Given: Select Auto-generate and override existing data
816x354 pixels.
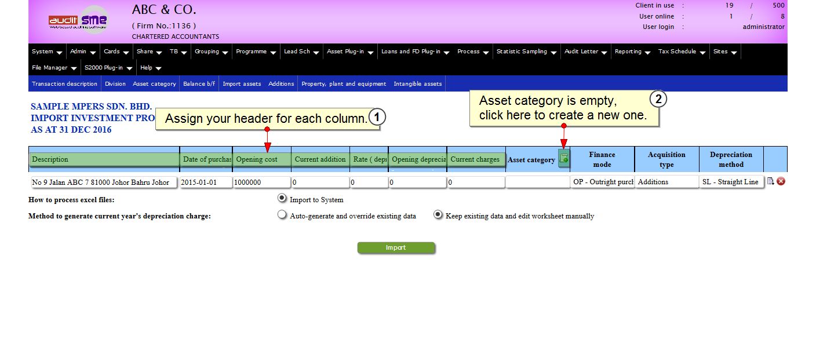Looking at the screenshot, I should coord(282,215).
